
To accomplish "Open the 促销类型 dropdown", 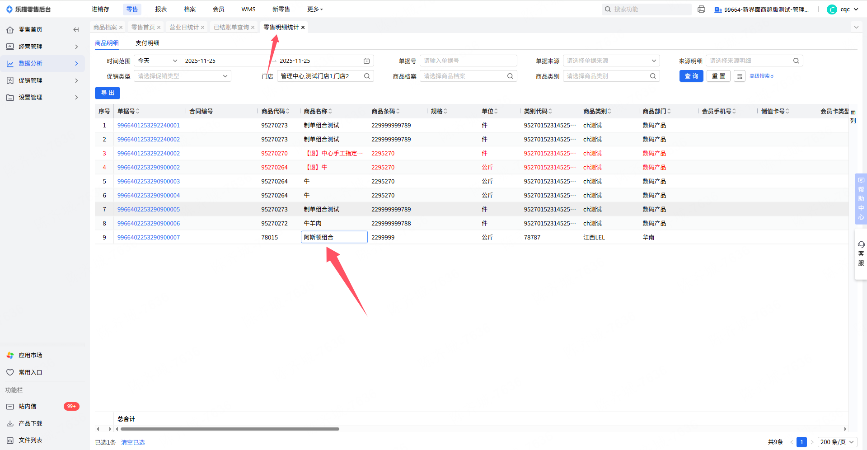I will click(183, 76).
